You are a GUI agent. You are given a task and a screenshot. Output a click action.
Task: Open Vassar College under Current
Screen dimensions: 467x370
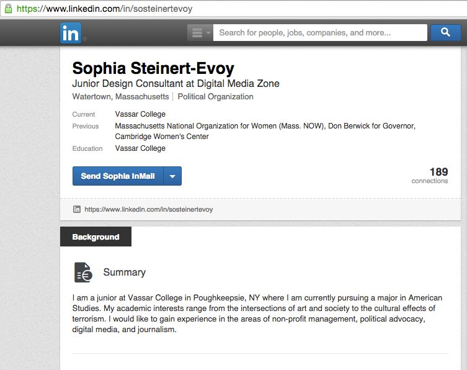[x=140, y=114]
